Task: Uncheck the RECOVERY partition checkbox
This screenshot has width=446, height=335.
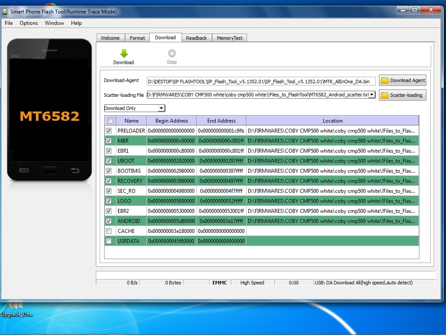Action: click(108, 181)
